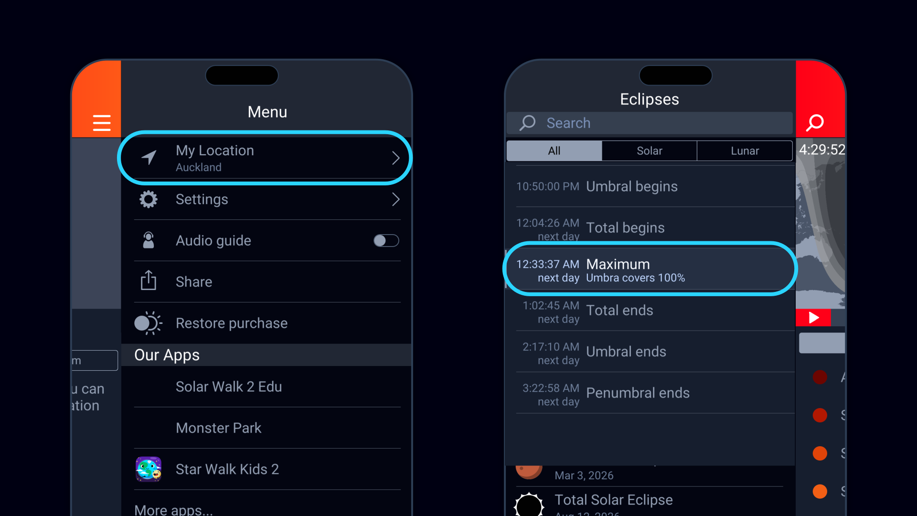
Task: Open Solar Walk 2 Edu
Action: [x=229, y=387]
